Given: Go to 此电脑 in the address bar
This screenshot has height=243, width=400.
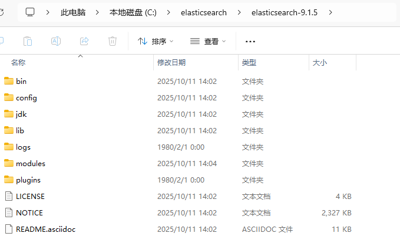Looking at the screenshot, I should [73, 12].
